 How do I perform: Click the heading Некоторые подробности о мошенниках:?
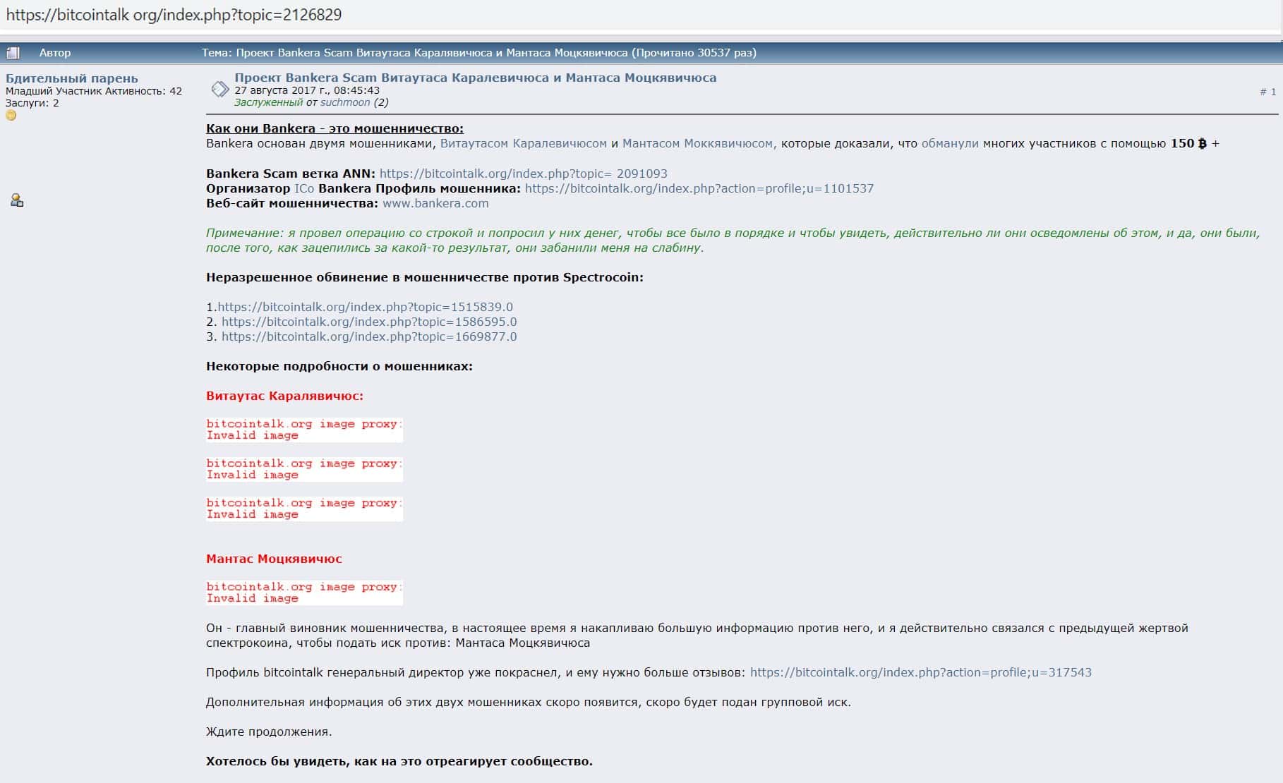(339, 366)
